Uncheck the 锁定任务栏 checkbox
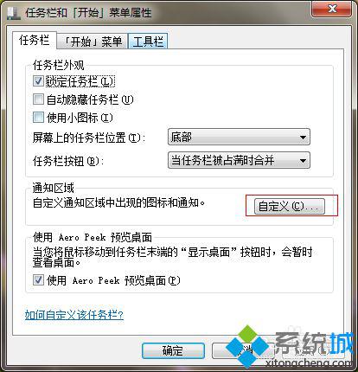The image size is (358, 372). pyautogui.click(x=38, y=81)
